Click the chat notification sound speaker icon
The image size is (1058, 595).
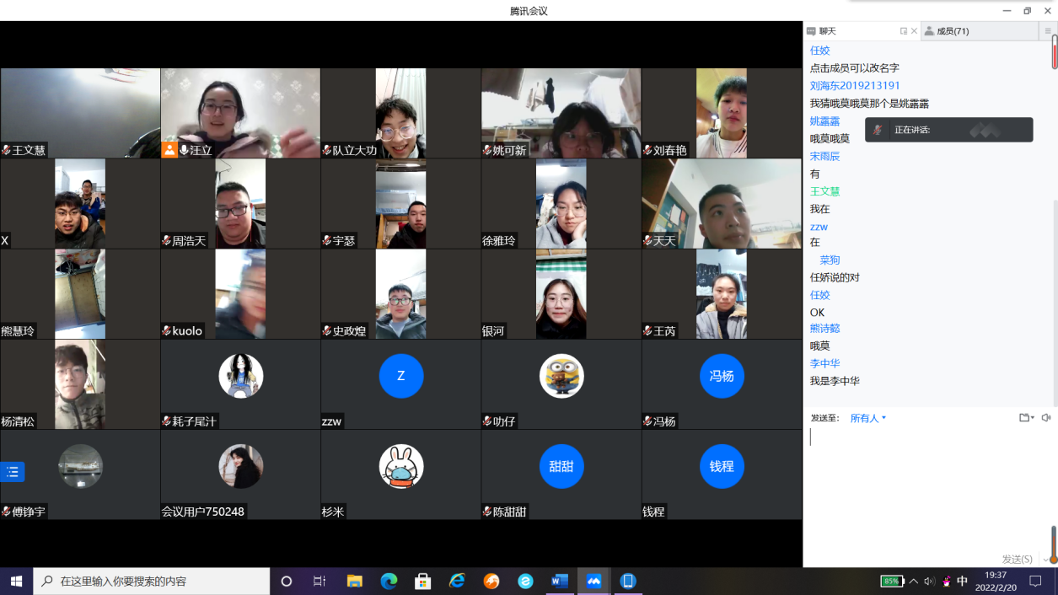[x=1046, y=418]
